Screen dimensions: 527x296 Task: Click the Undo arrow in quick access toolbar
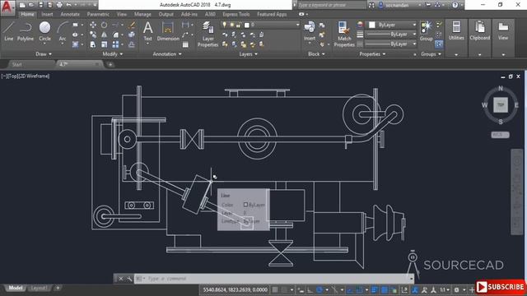tap(68, 5)
